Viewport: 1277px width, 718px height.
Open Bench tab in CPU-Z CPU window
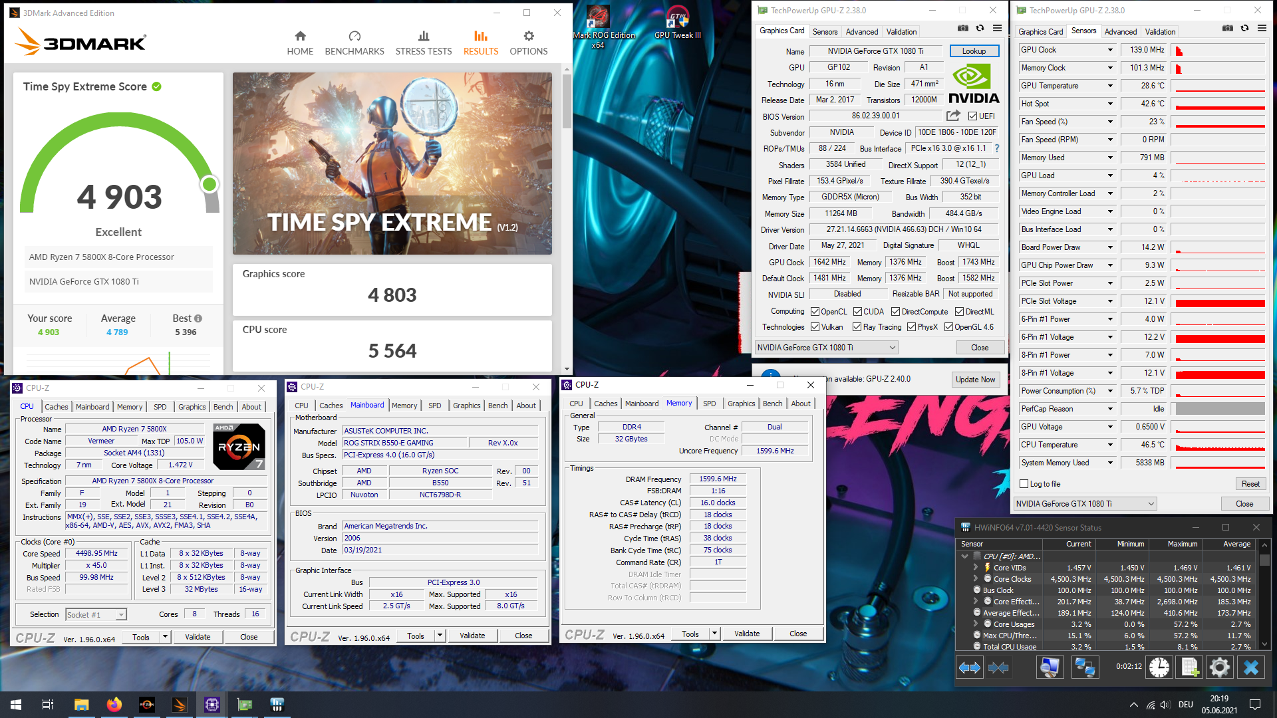pos(223,407)
